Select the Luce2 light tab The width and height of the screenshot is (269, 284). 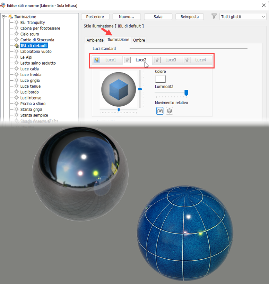141,60
